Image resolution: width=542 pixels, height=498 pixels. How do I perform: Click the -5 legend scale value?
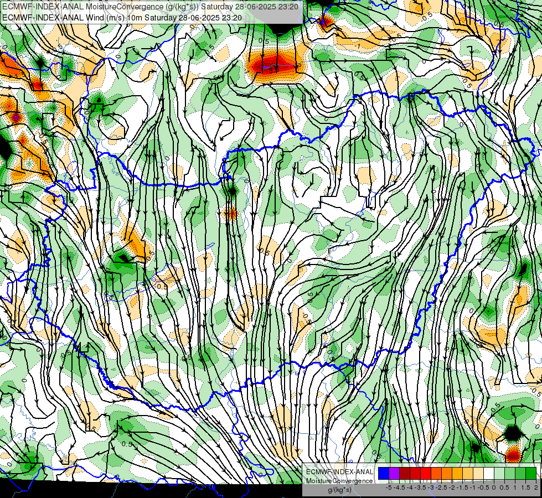389,487
